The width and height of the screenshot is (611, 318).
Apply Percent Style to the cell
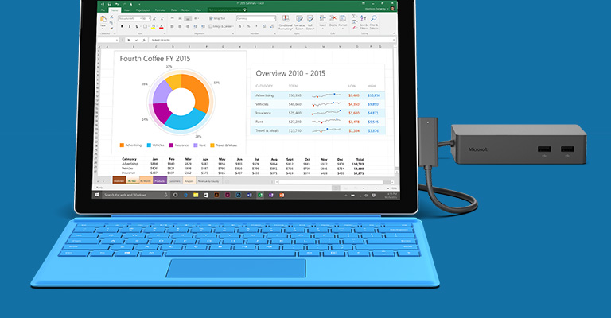click(248, 26)
